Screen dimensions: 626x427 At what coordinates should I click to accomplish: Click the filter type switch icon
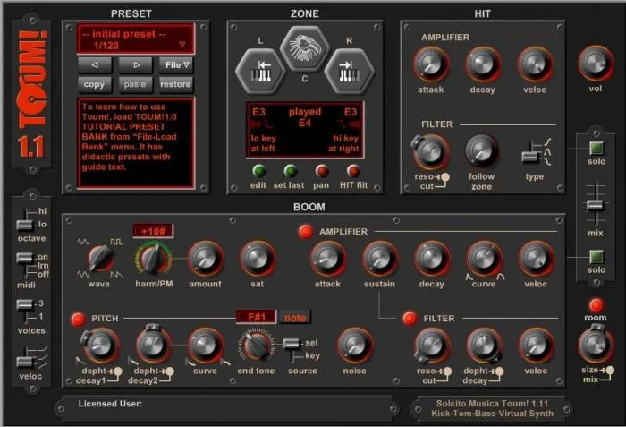[537, 151]
